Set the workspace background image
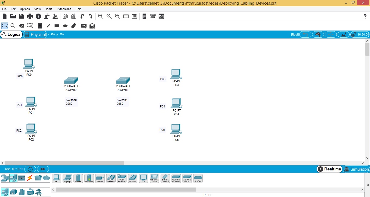Viewport: 370px width, 197px height. pos(344,34)
